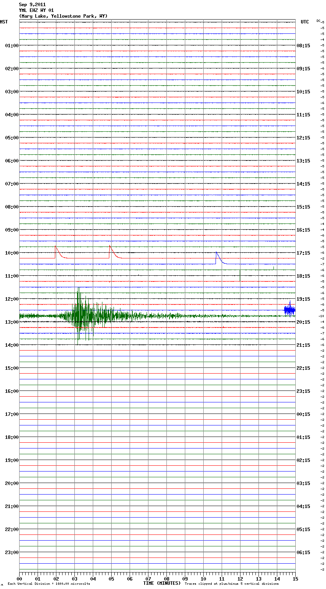
Task: Click the UTC time zone header
Action: pyautogui.click(x=305, y=22)
